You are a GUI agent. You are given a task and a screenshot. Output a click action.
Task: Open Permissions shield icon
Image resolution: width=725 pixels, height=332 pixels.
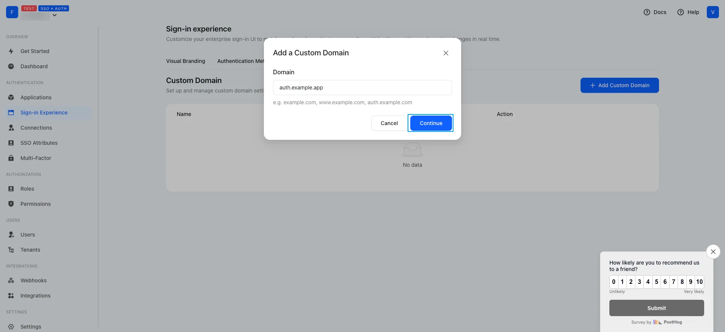point(11,204)
